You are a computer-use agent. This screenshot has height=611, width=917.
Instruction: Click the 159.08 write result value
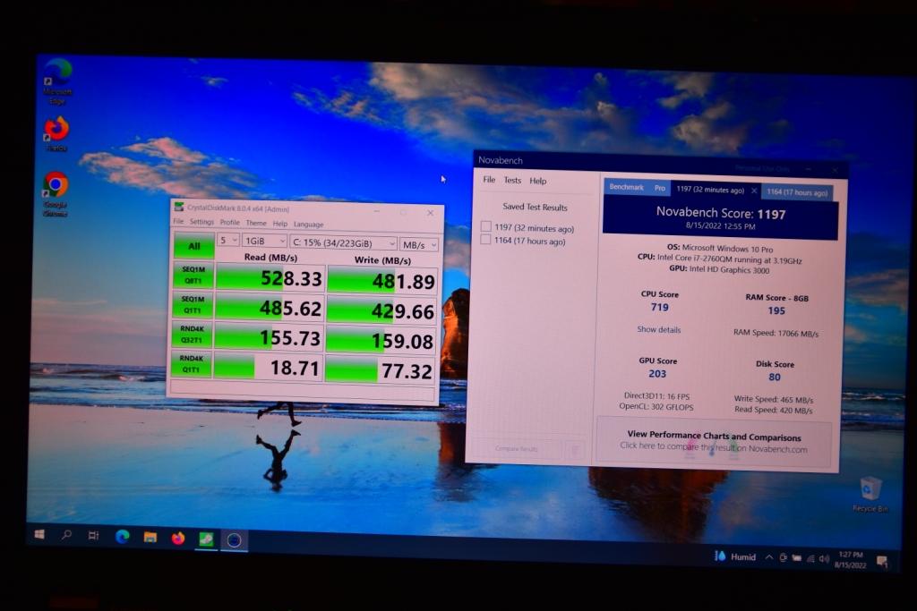point(402,341)
